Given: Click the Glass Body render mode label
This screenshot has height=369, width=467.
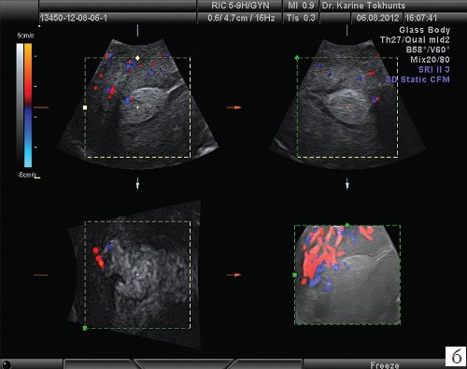Looking at the screenshot, I should click(425, 30).
